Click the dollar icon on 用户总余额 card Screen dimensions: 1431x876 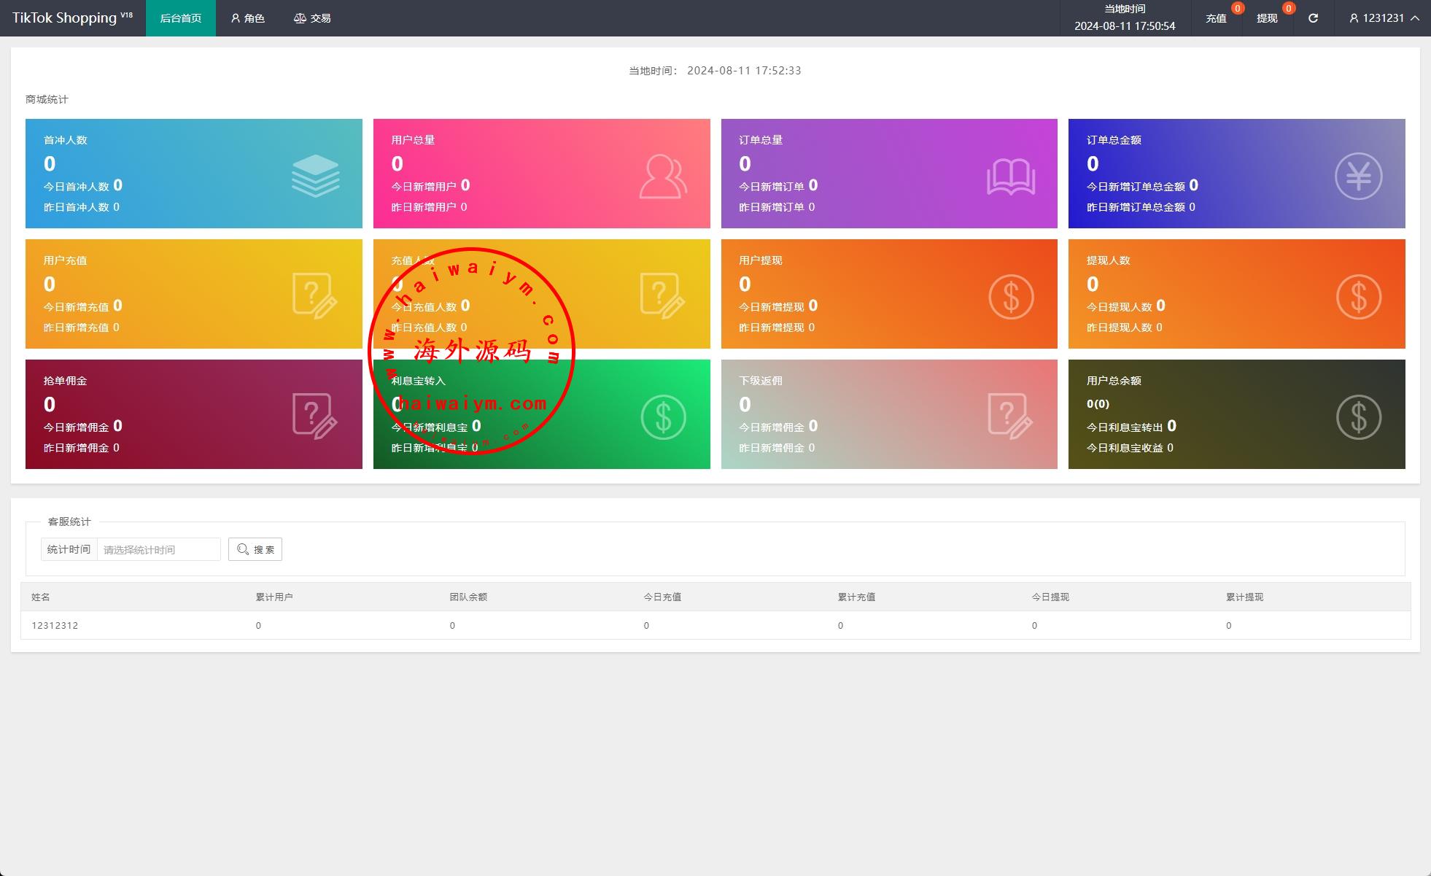(1358, 416)
